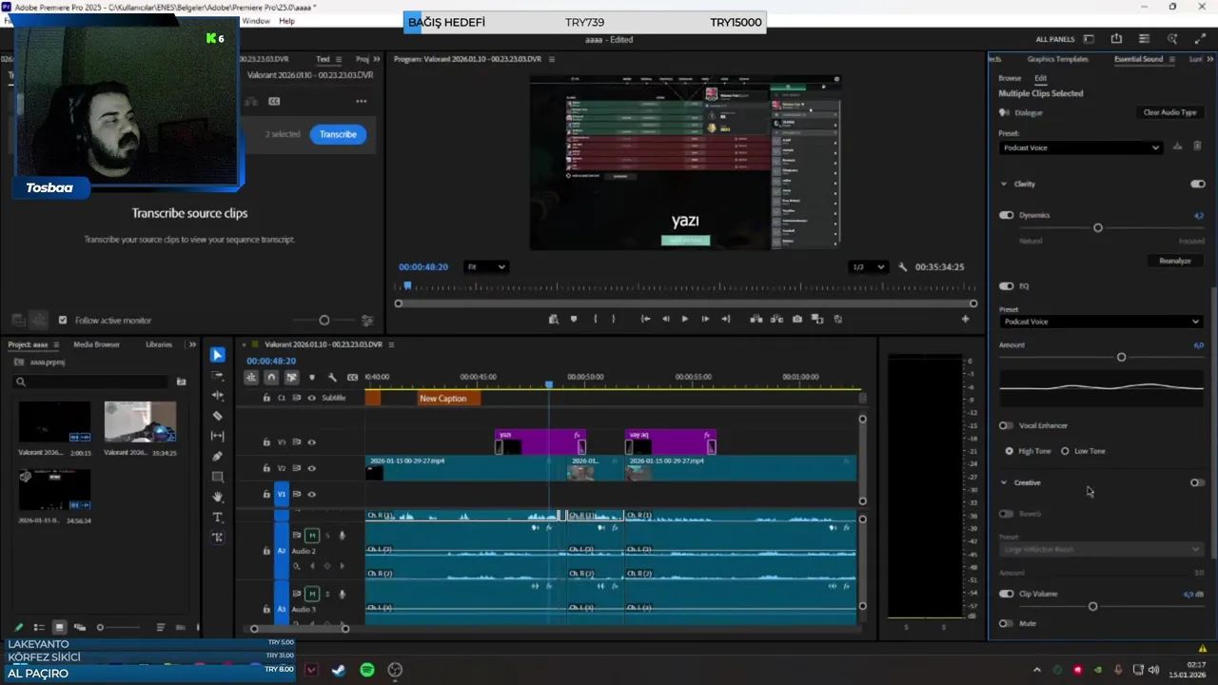Screen dimensions: 1218x685
Task: Activate the Pen tool
Action: click(217, 456)
